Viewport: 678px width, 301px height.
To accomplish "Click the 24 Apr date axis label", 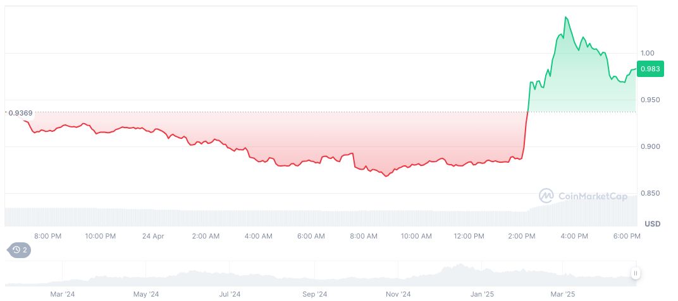I will click(152, 236).
